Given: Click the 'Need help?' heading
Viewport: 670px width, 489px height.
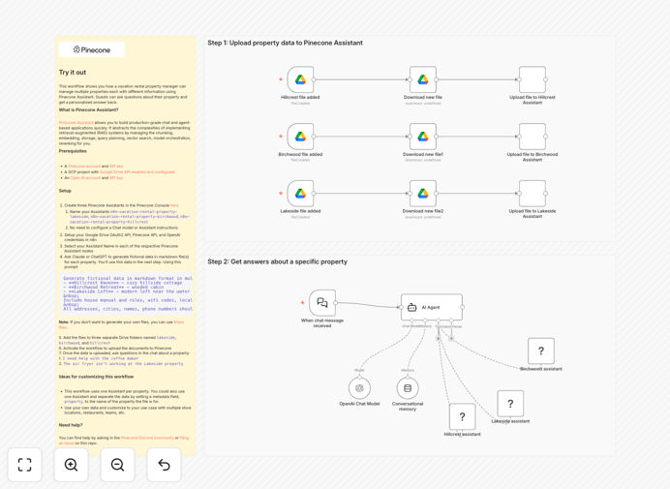Looking at the screenshot, I should click(71, 425).
